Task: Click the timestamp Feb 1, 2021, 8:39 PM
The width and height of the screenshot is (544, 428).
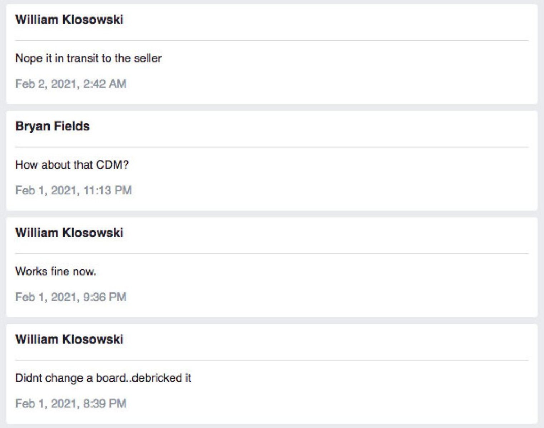Action: pos(71,403)
